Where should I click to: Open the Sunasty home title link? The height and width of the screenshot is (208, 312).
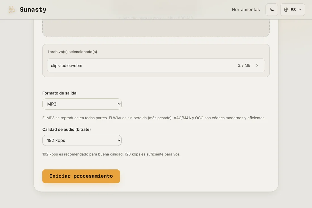(33, 10)
